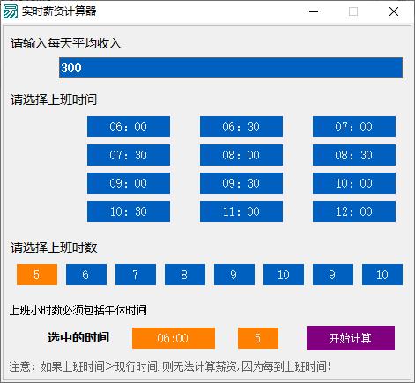
Task: Select the 09:00 start time button
Action: click(129, 183)
